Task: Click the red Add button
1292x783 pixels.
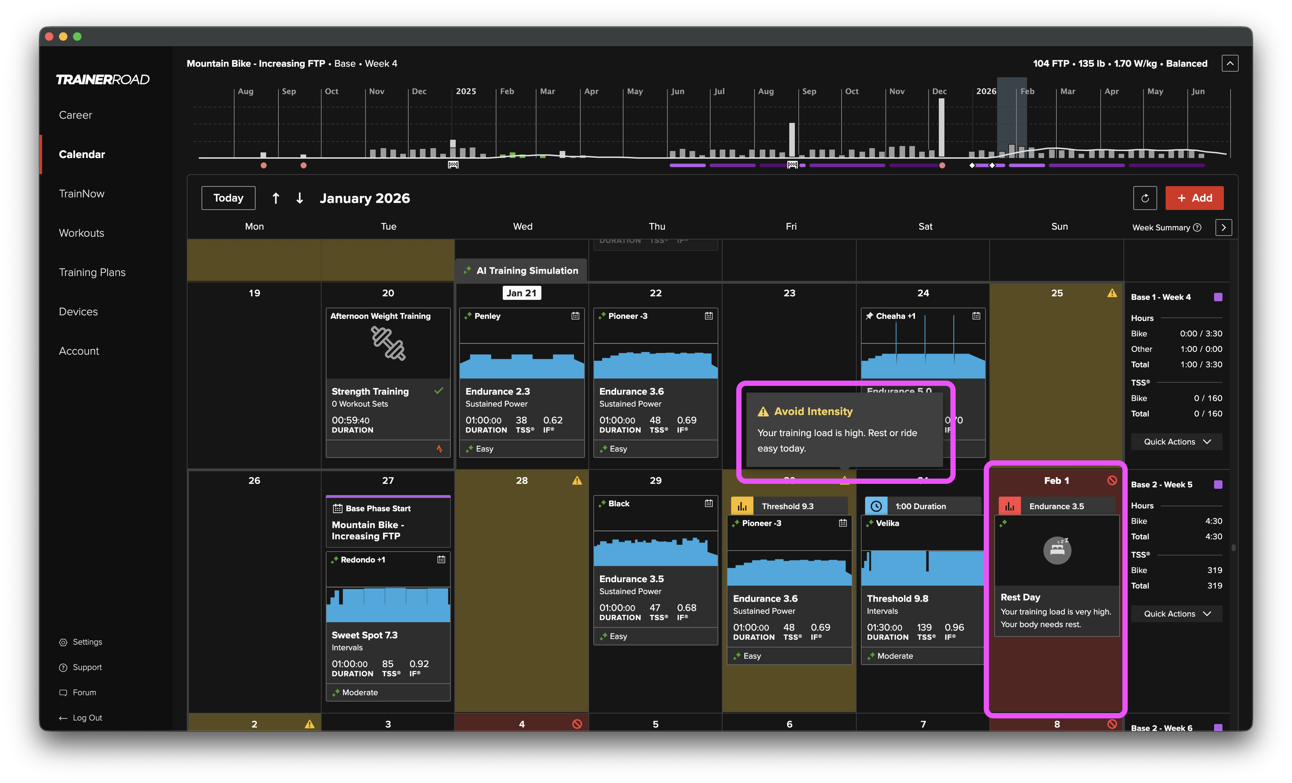Action: (1194, 198)
